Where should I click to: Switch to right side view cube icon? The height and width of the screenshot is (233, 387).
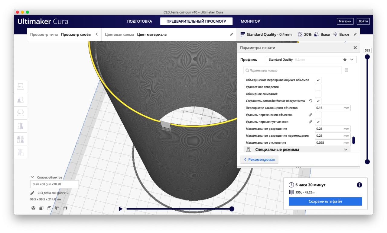pos(65,208)
